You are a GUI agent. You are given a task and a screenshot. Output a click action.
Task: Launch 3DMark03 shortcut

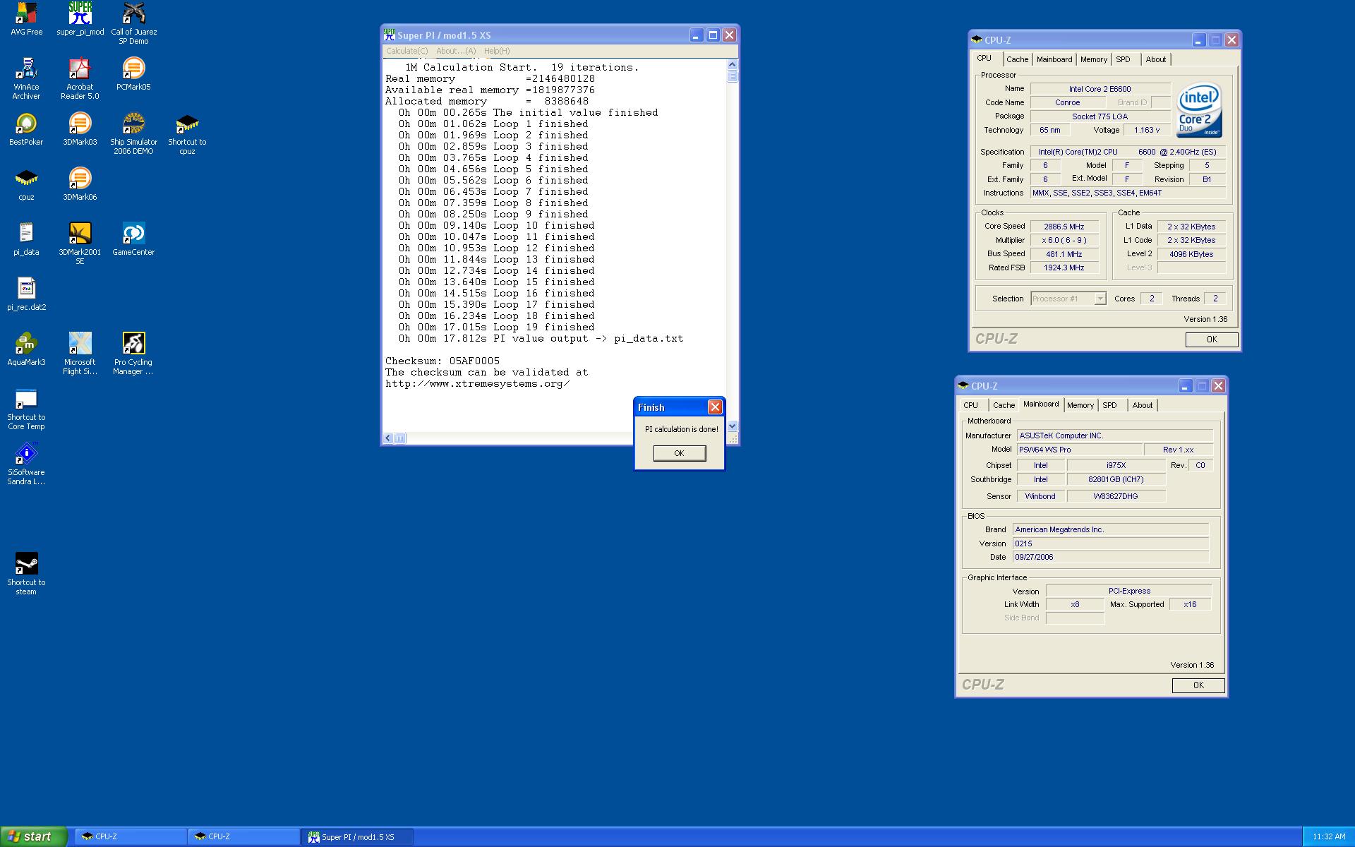click(80, 129)
